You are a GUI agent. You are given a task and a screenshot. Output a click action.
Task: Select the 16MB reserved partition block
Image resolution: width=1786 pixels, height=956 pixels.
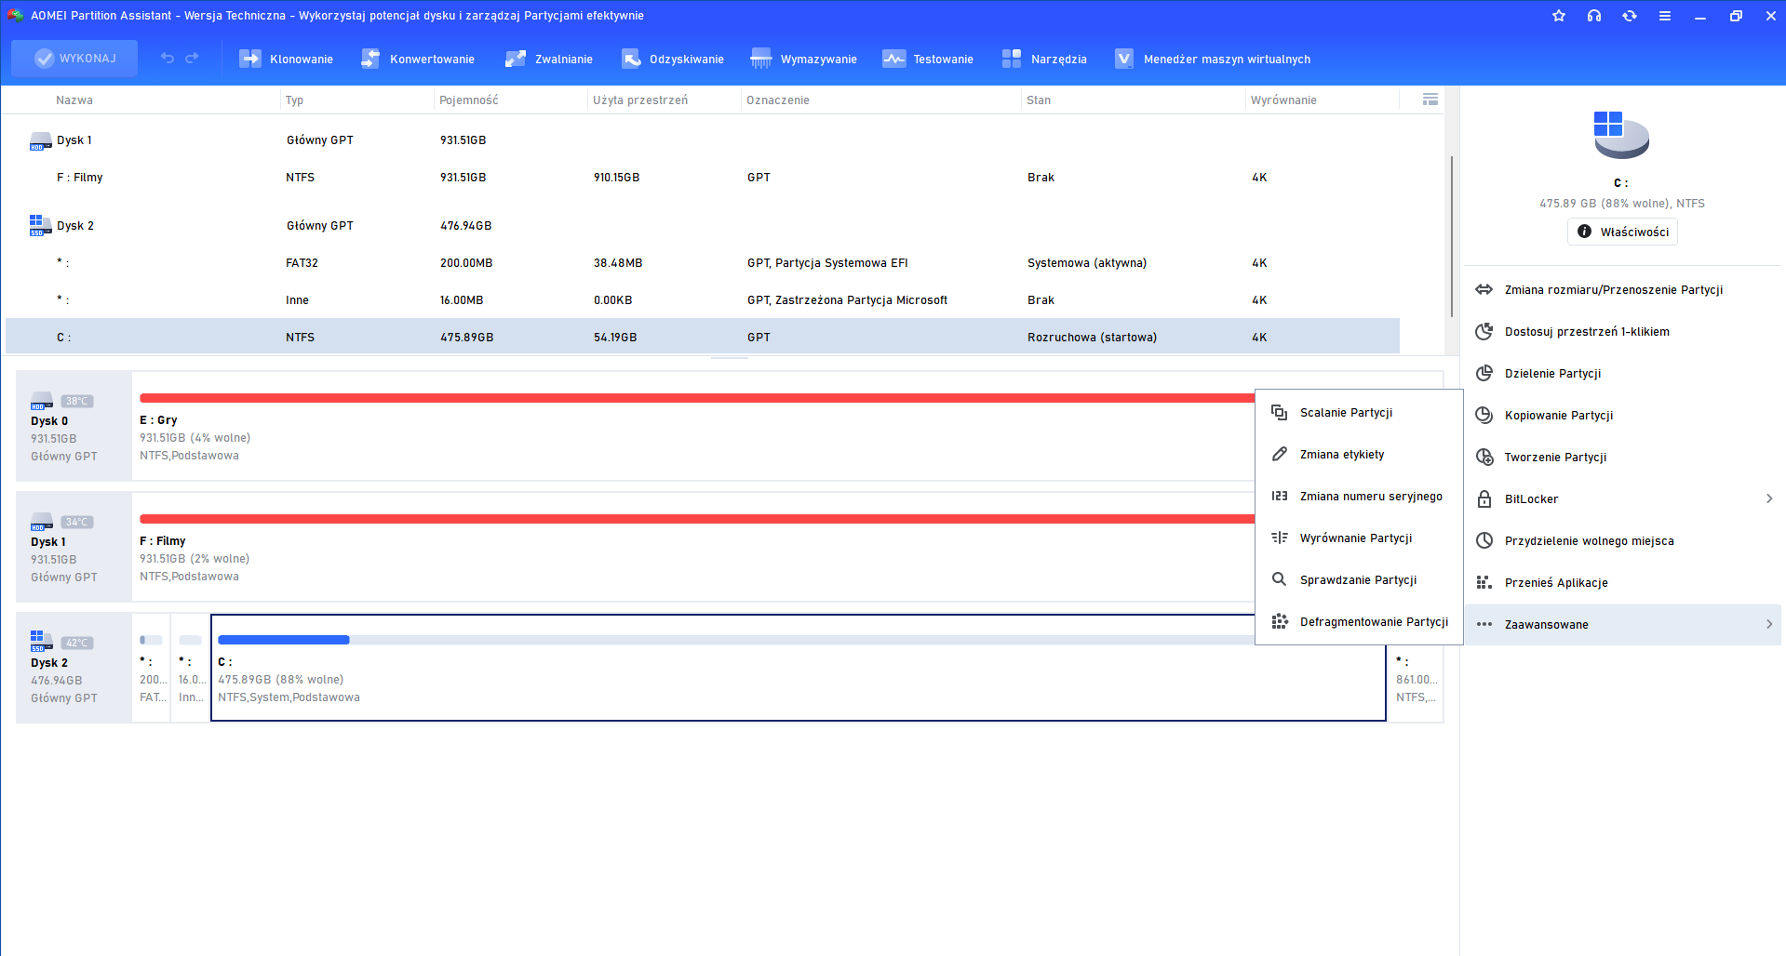coord(191,668)
